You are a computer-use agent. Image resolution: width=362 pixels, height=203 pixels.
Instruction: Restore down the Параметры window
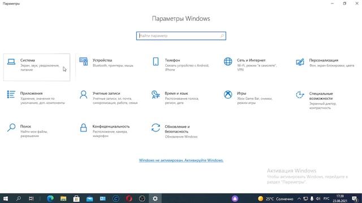tap(344, 3)
